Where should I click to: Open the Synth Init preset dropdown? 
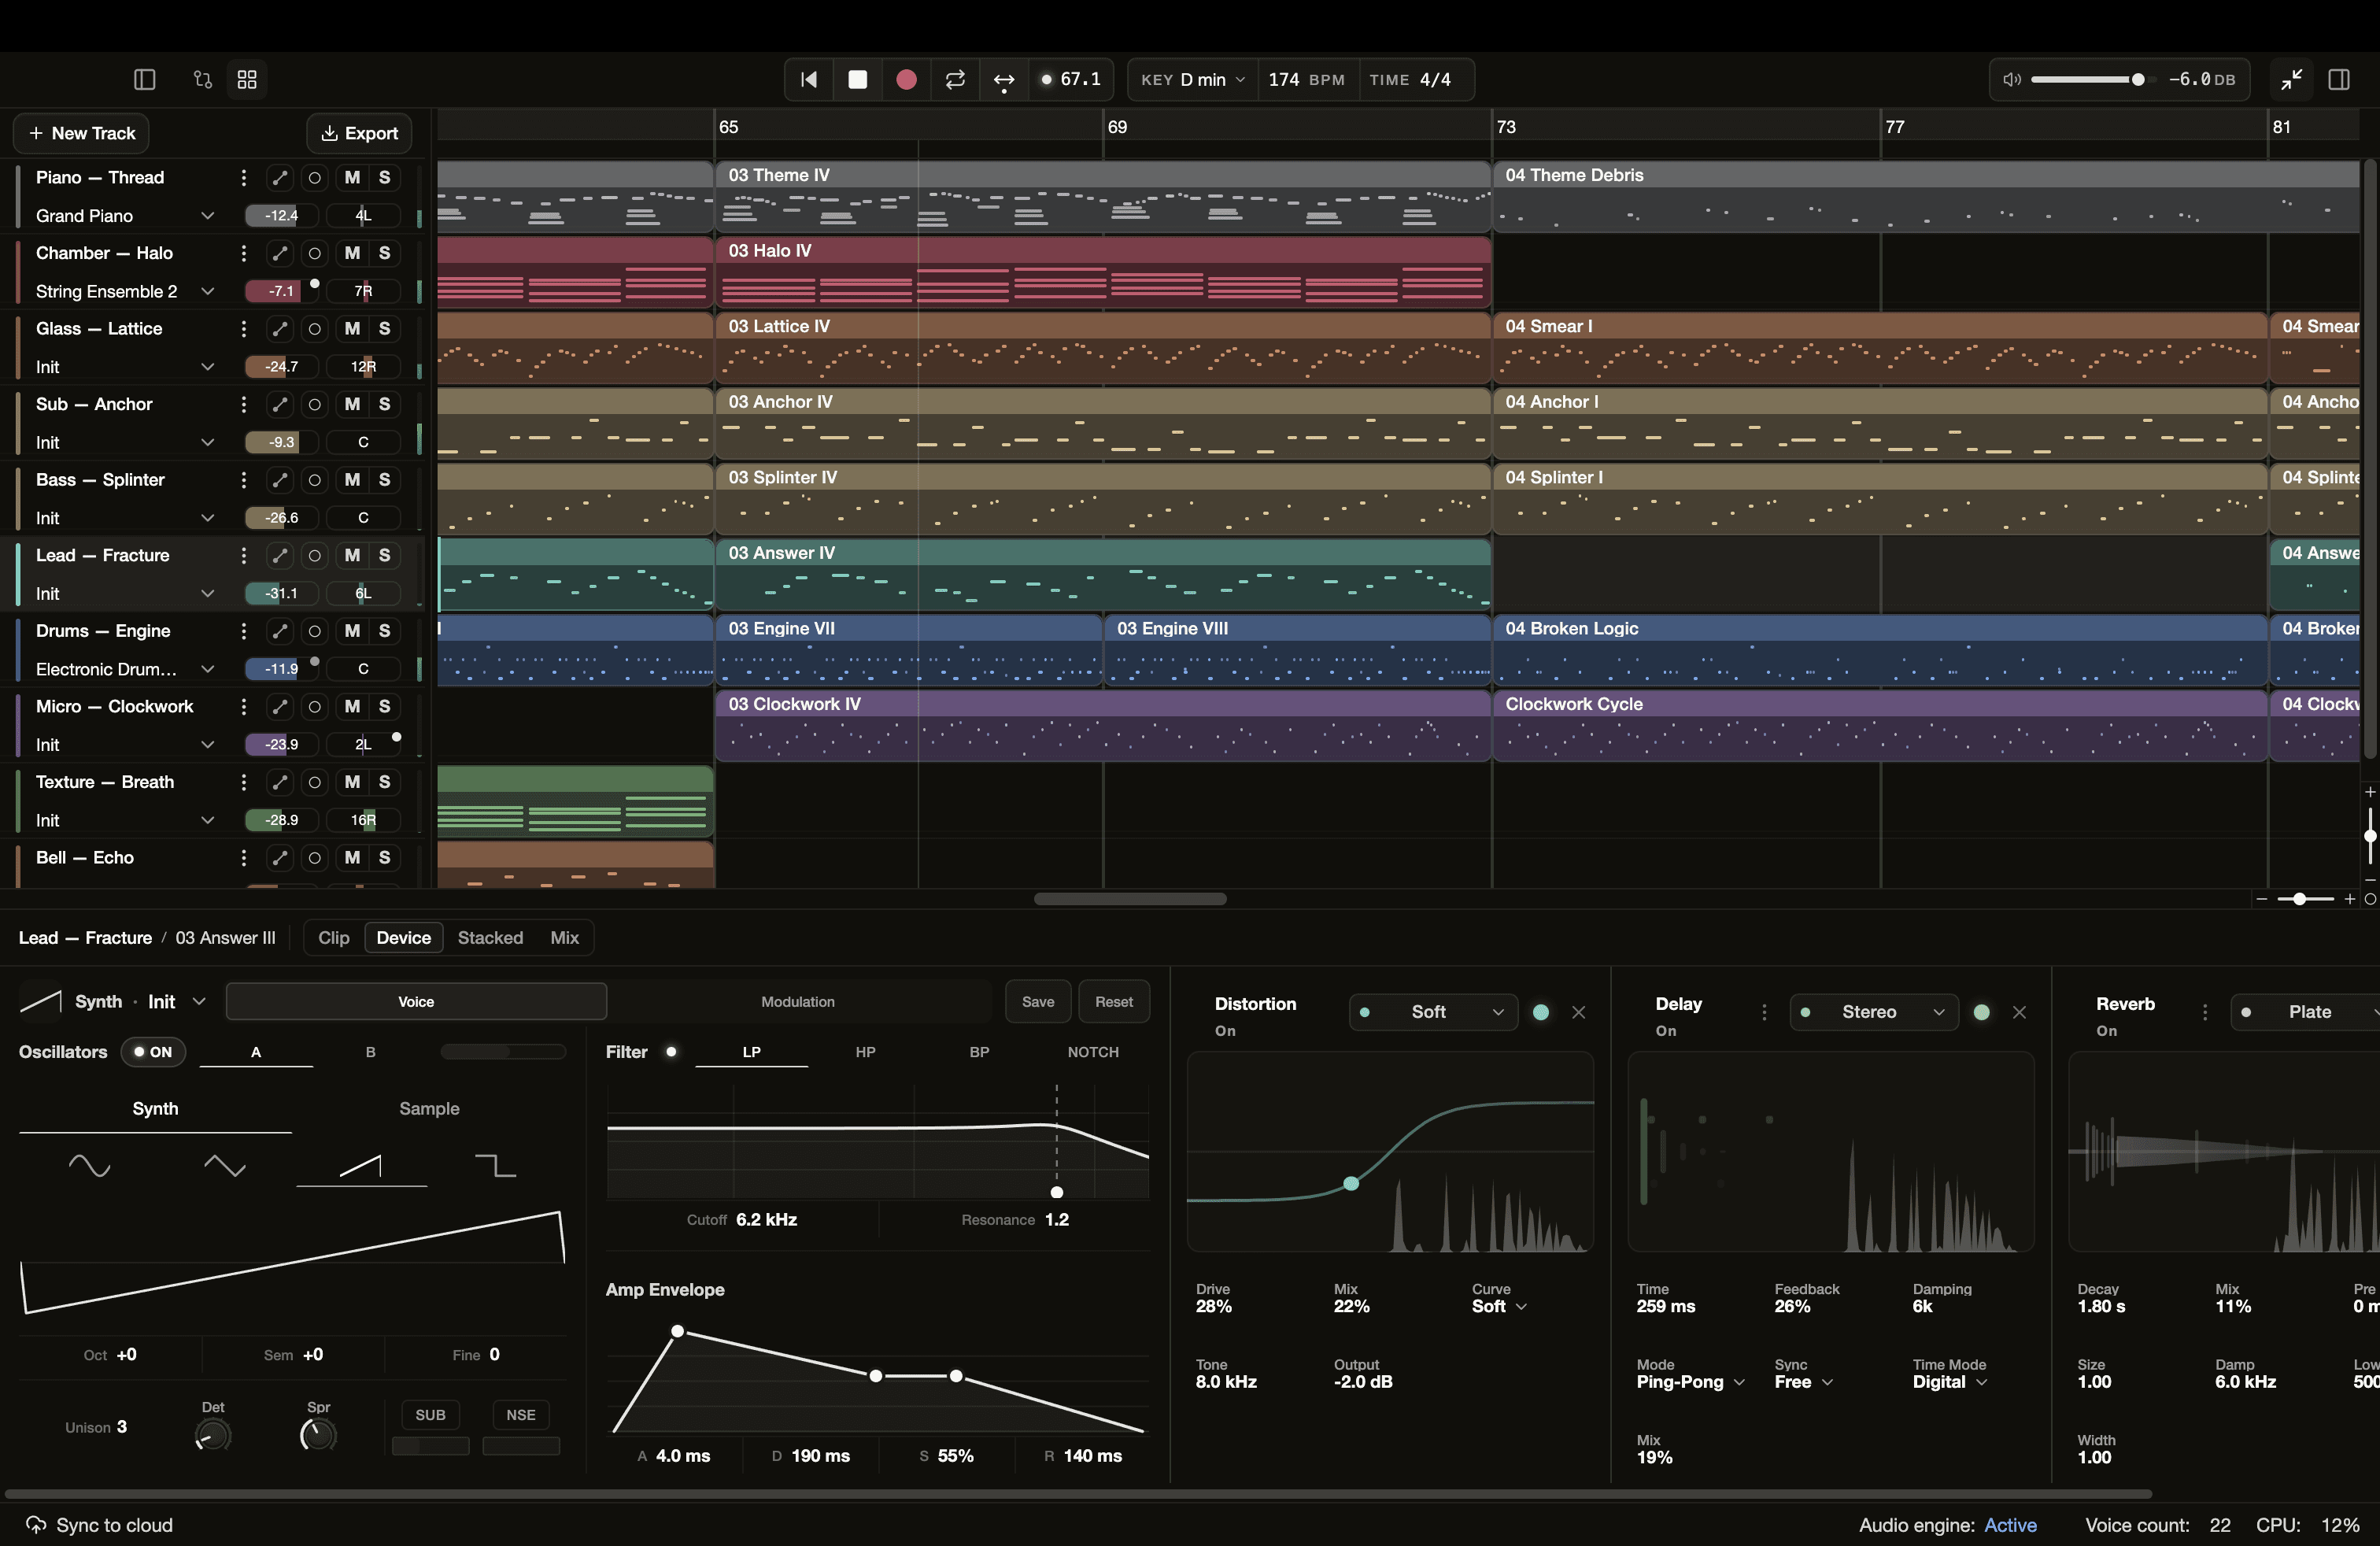(x=199, y=1002)
